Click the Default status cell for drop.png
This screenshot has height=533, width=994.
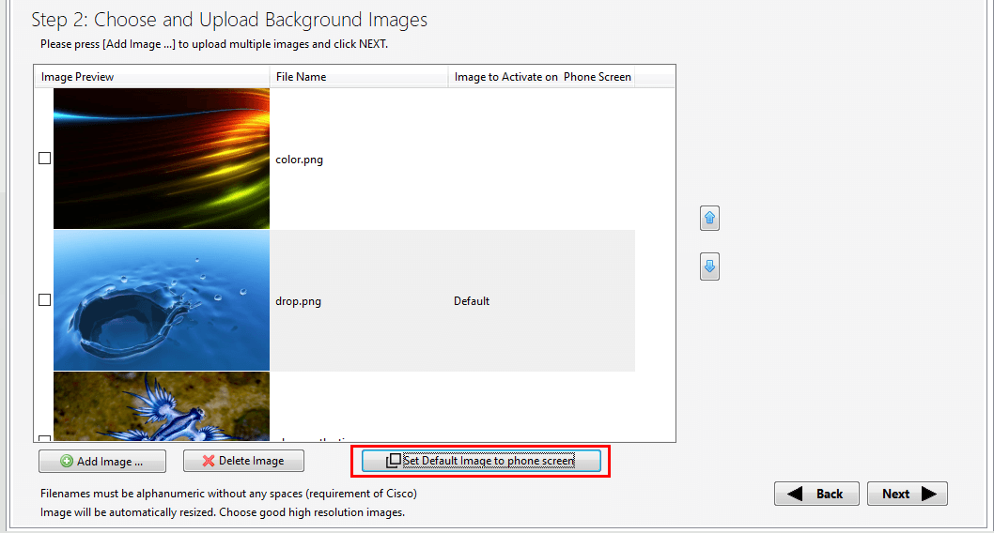click(472, 301)
